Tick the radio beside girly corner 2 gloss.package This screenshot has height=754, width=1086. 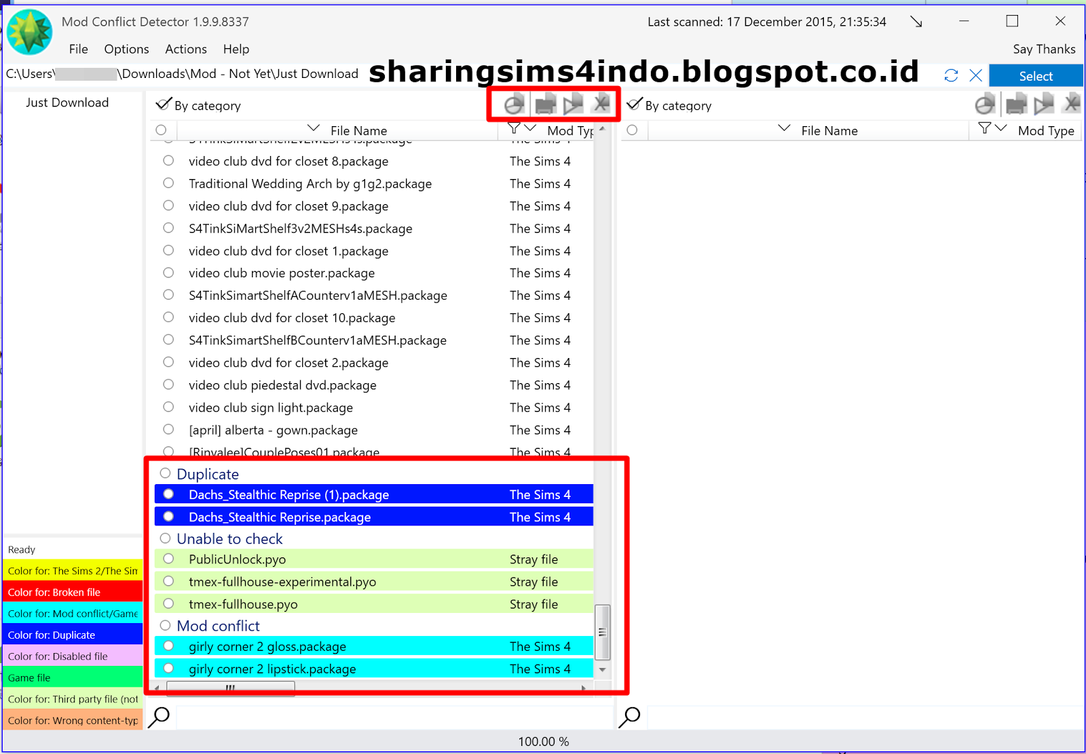coord(168,646)
